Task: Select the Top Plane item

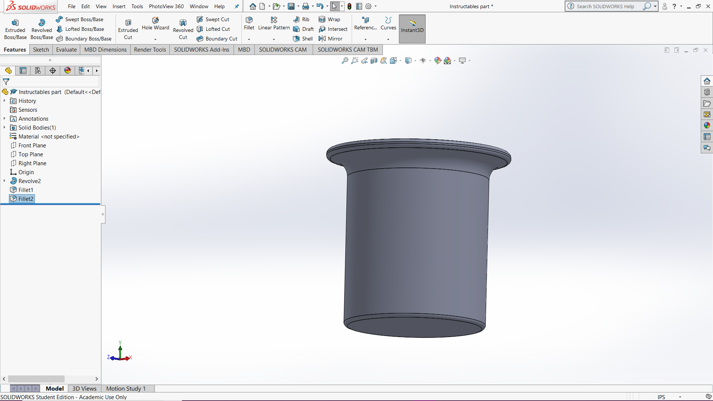Action: [x=26, y=154]
